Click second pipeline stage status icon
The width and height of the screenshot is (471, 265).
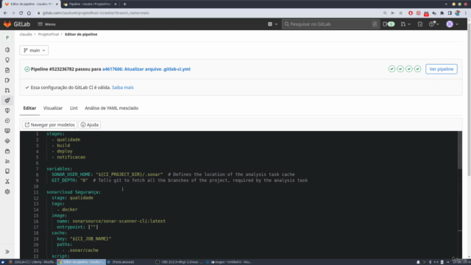[400, 69]
